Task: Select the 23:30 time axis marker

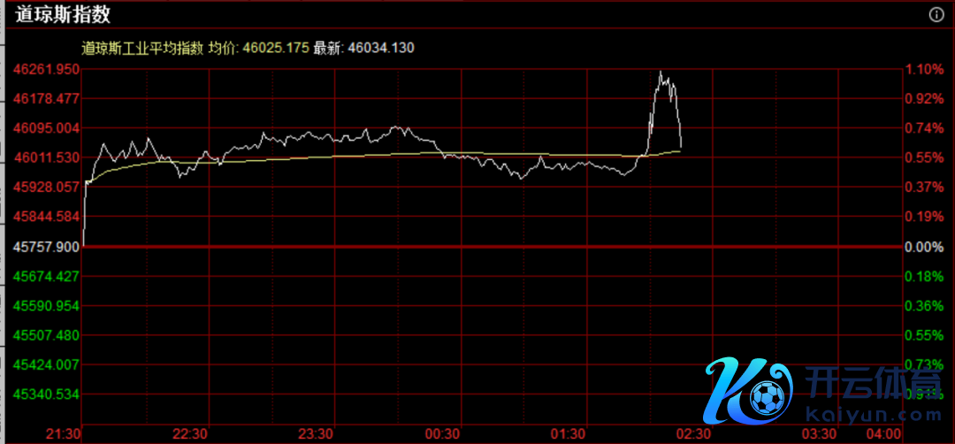Action: (x=316, y=433)
